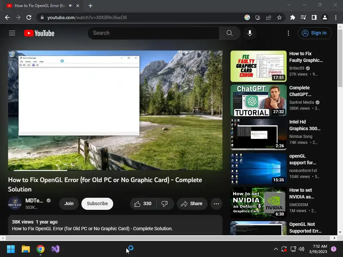Open the How to set NVIDIA thumbnail

(x=259, y=203)
